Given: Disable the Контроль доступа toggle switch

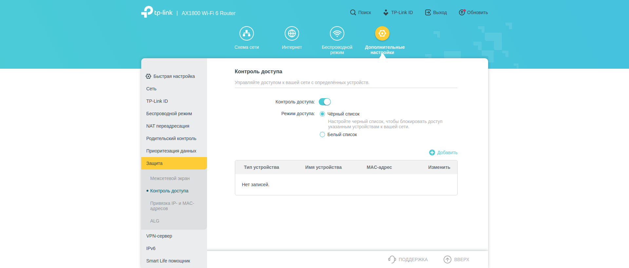Looking at the screenshot, I should click(x=325, y=102).
